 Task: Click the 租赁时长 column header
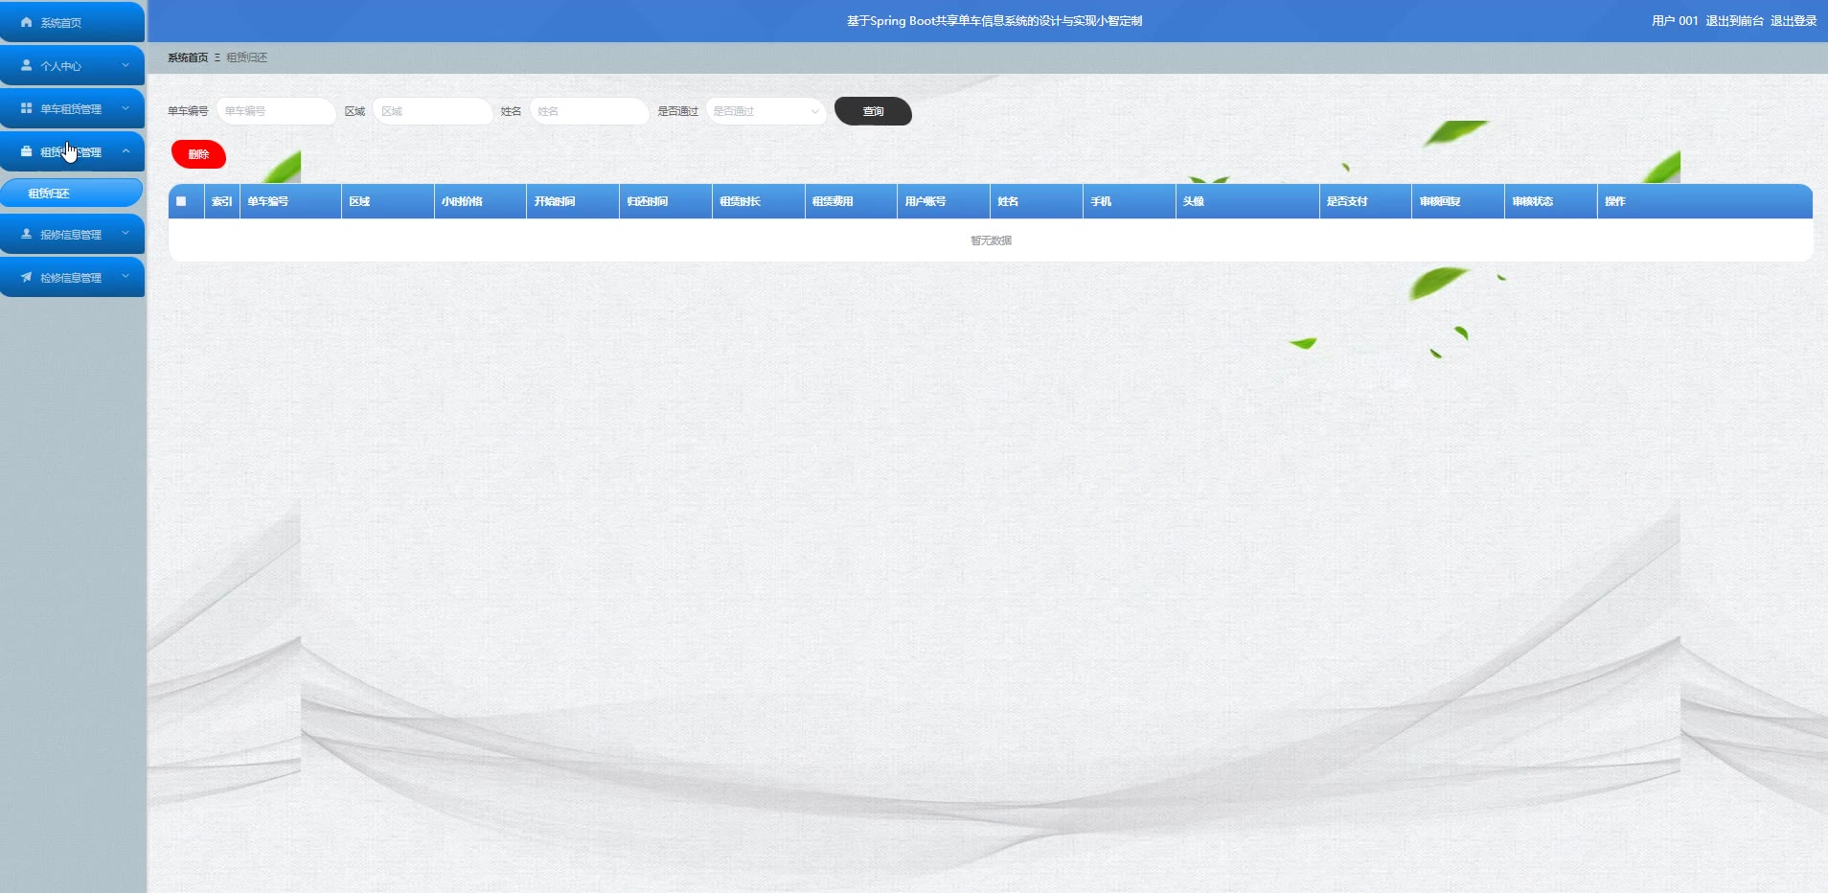(x=759, y=201)
